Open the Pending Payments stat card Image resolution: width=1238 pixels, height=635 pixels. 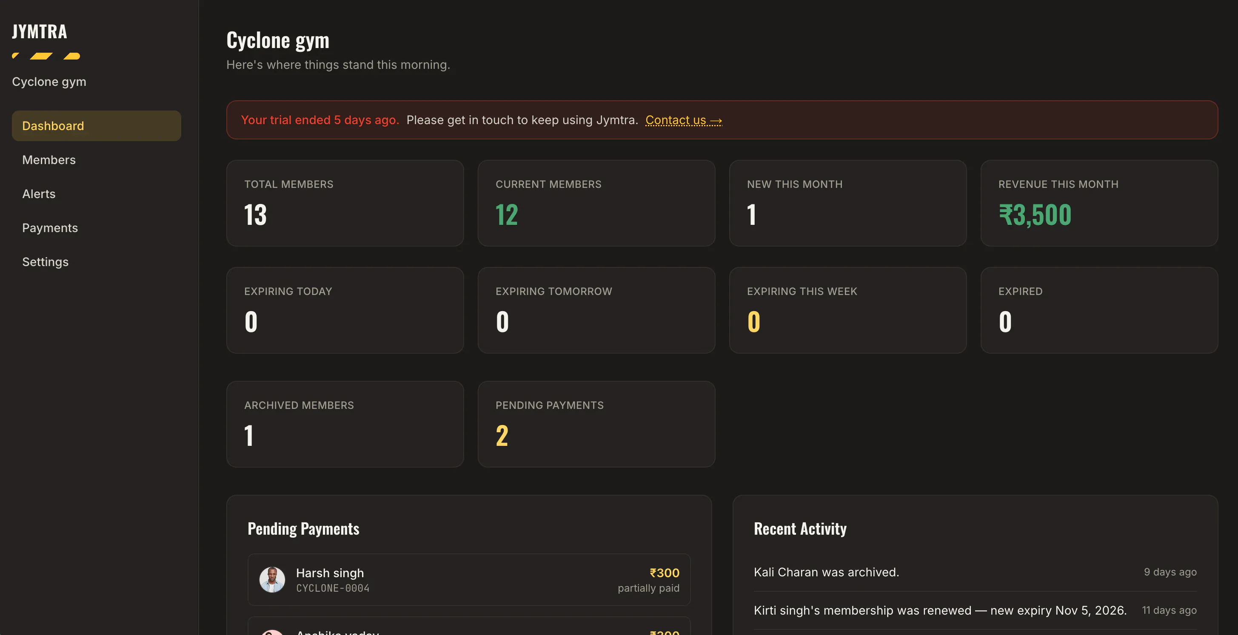[x=596, y=424]
